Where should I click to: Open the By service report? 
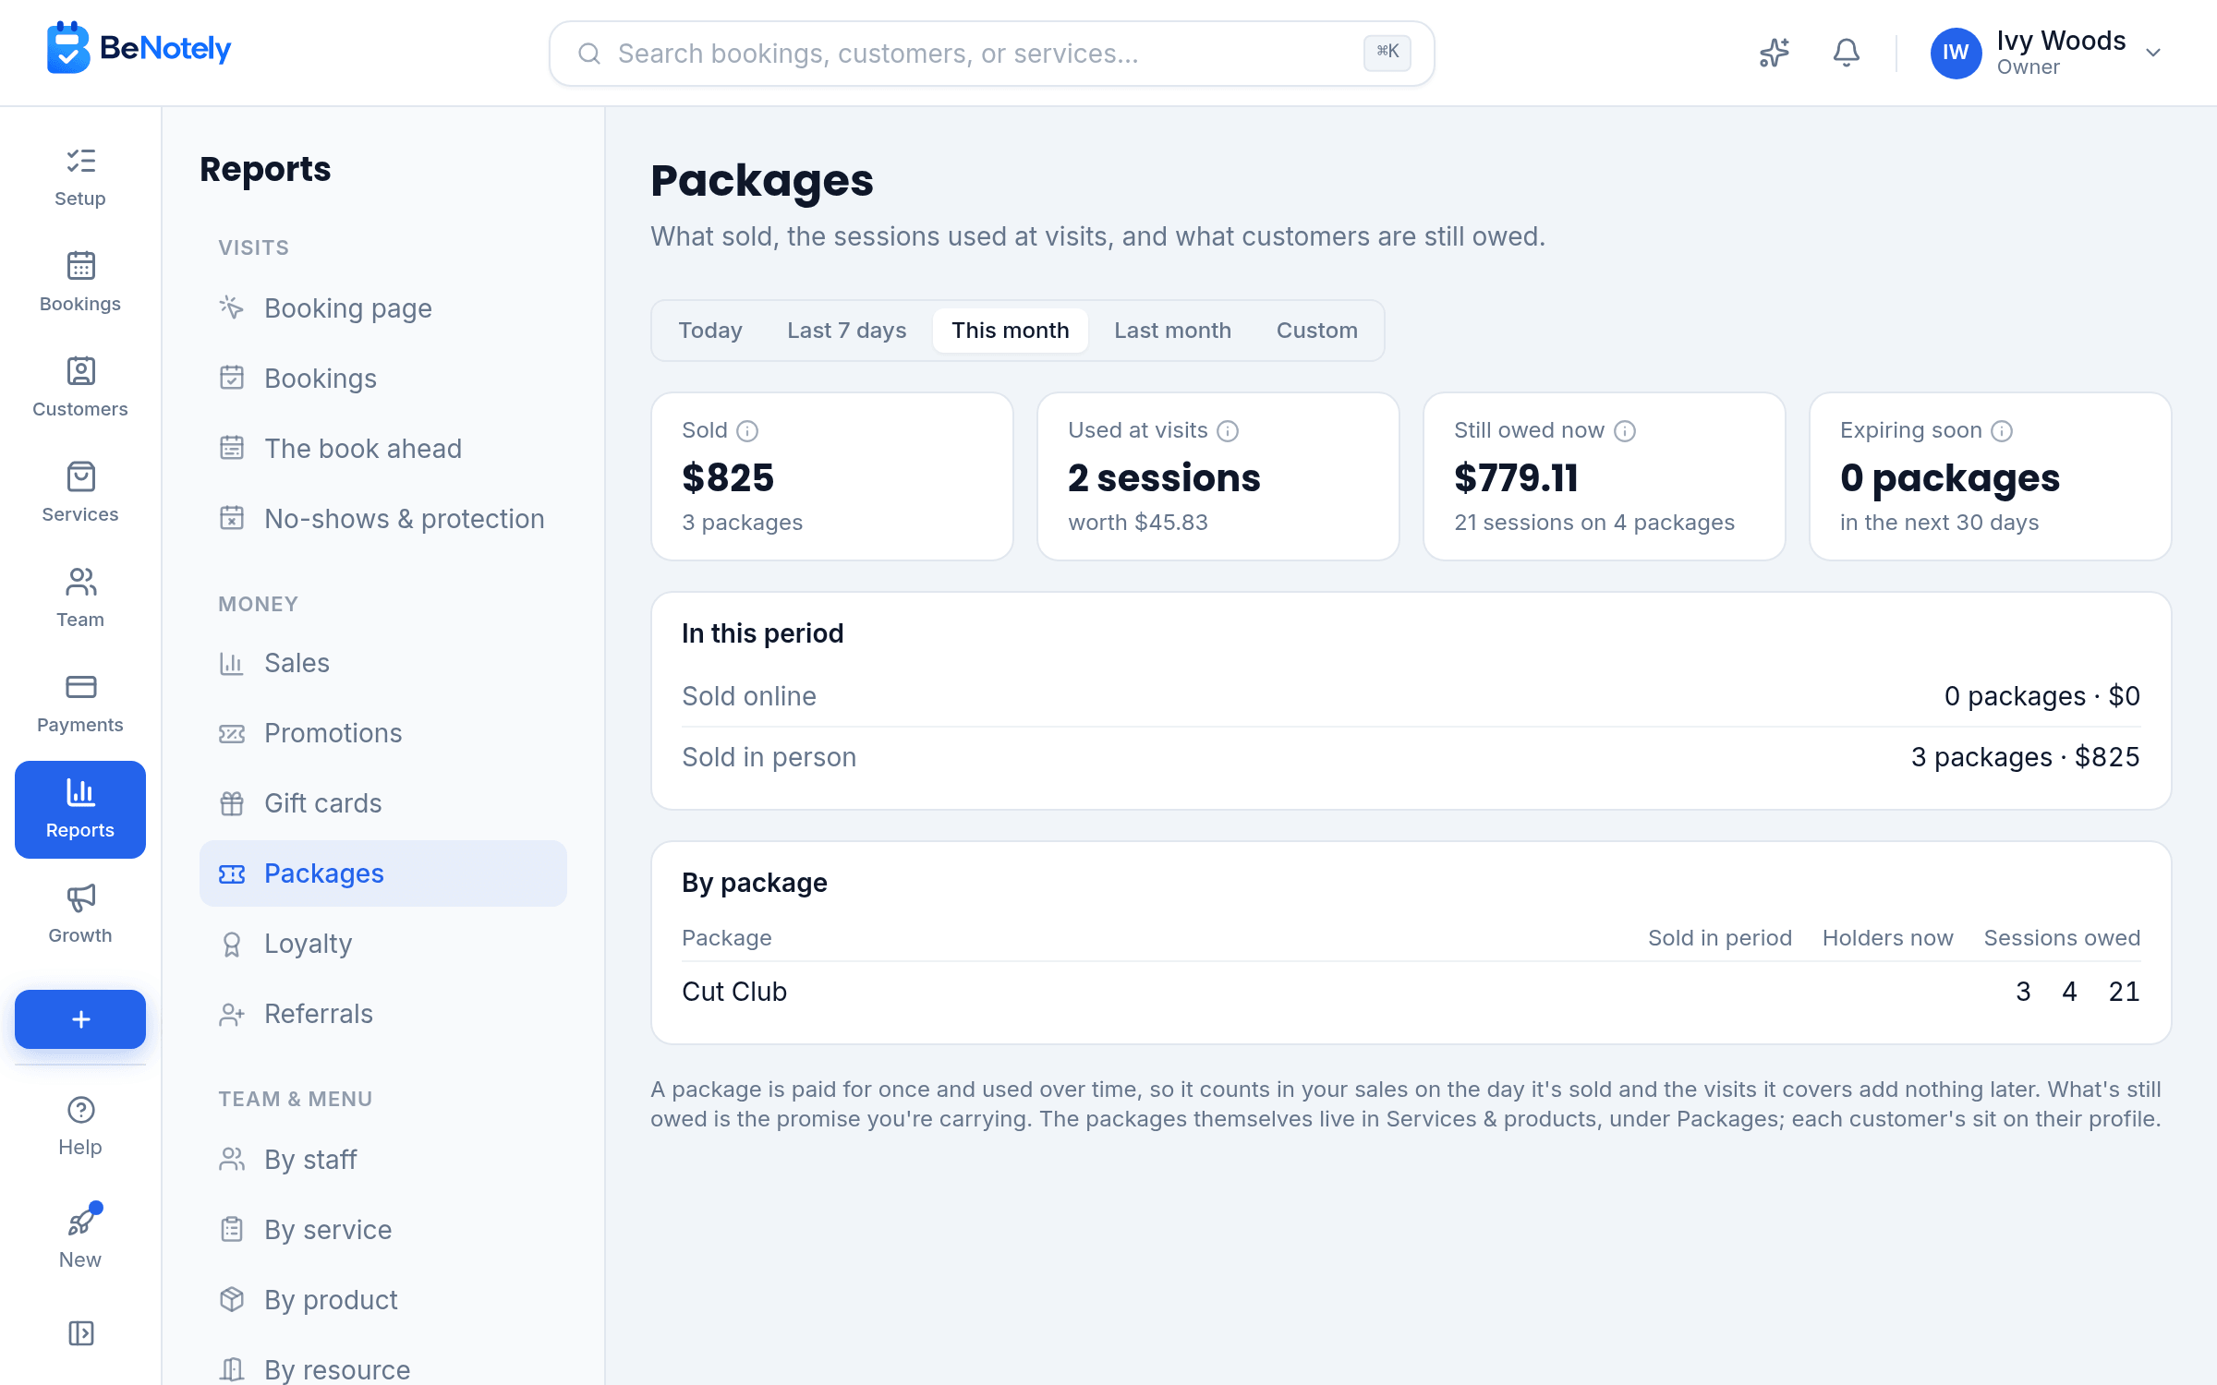tap(382, 1230)
